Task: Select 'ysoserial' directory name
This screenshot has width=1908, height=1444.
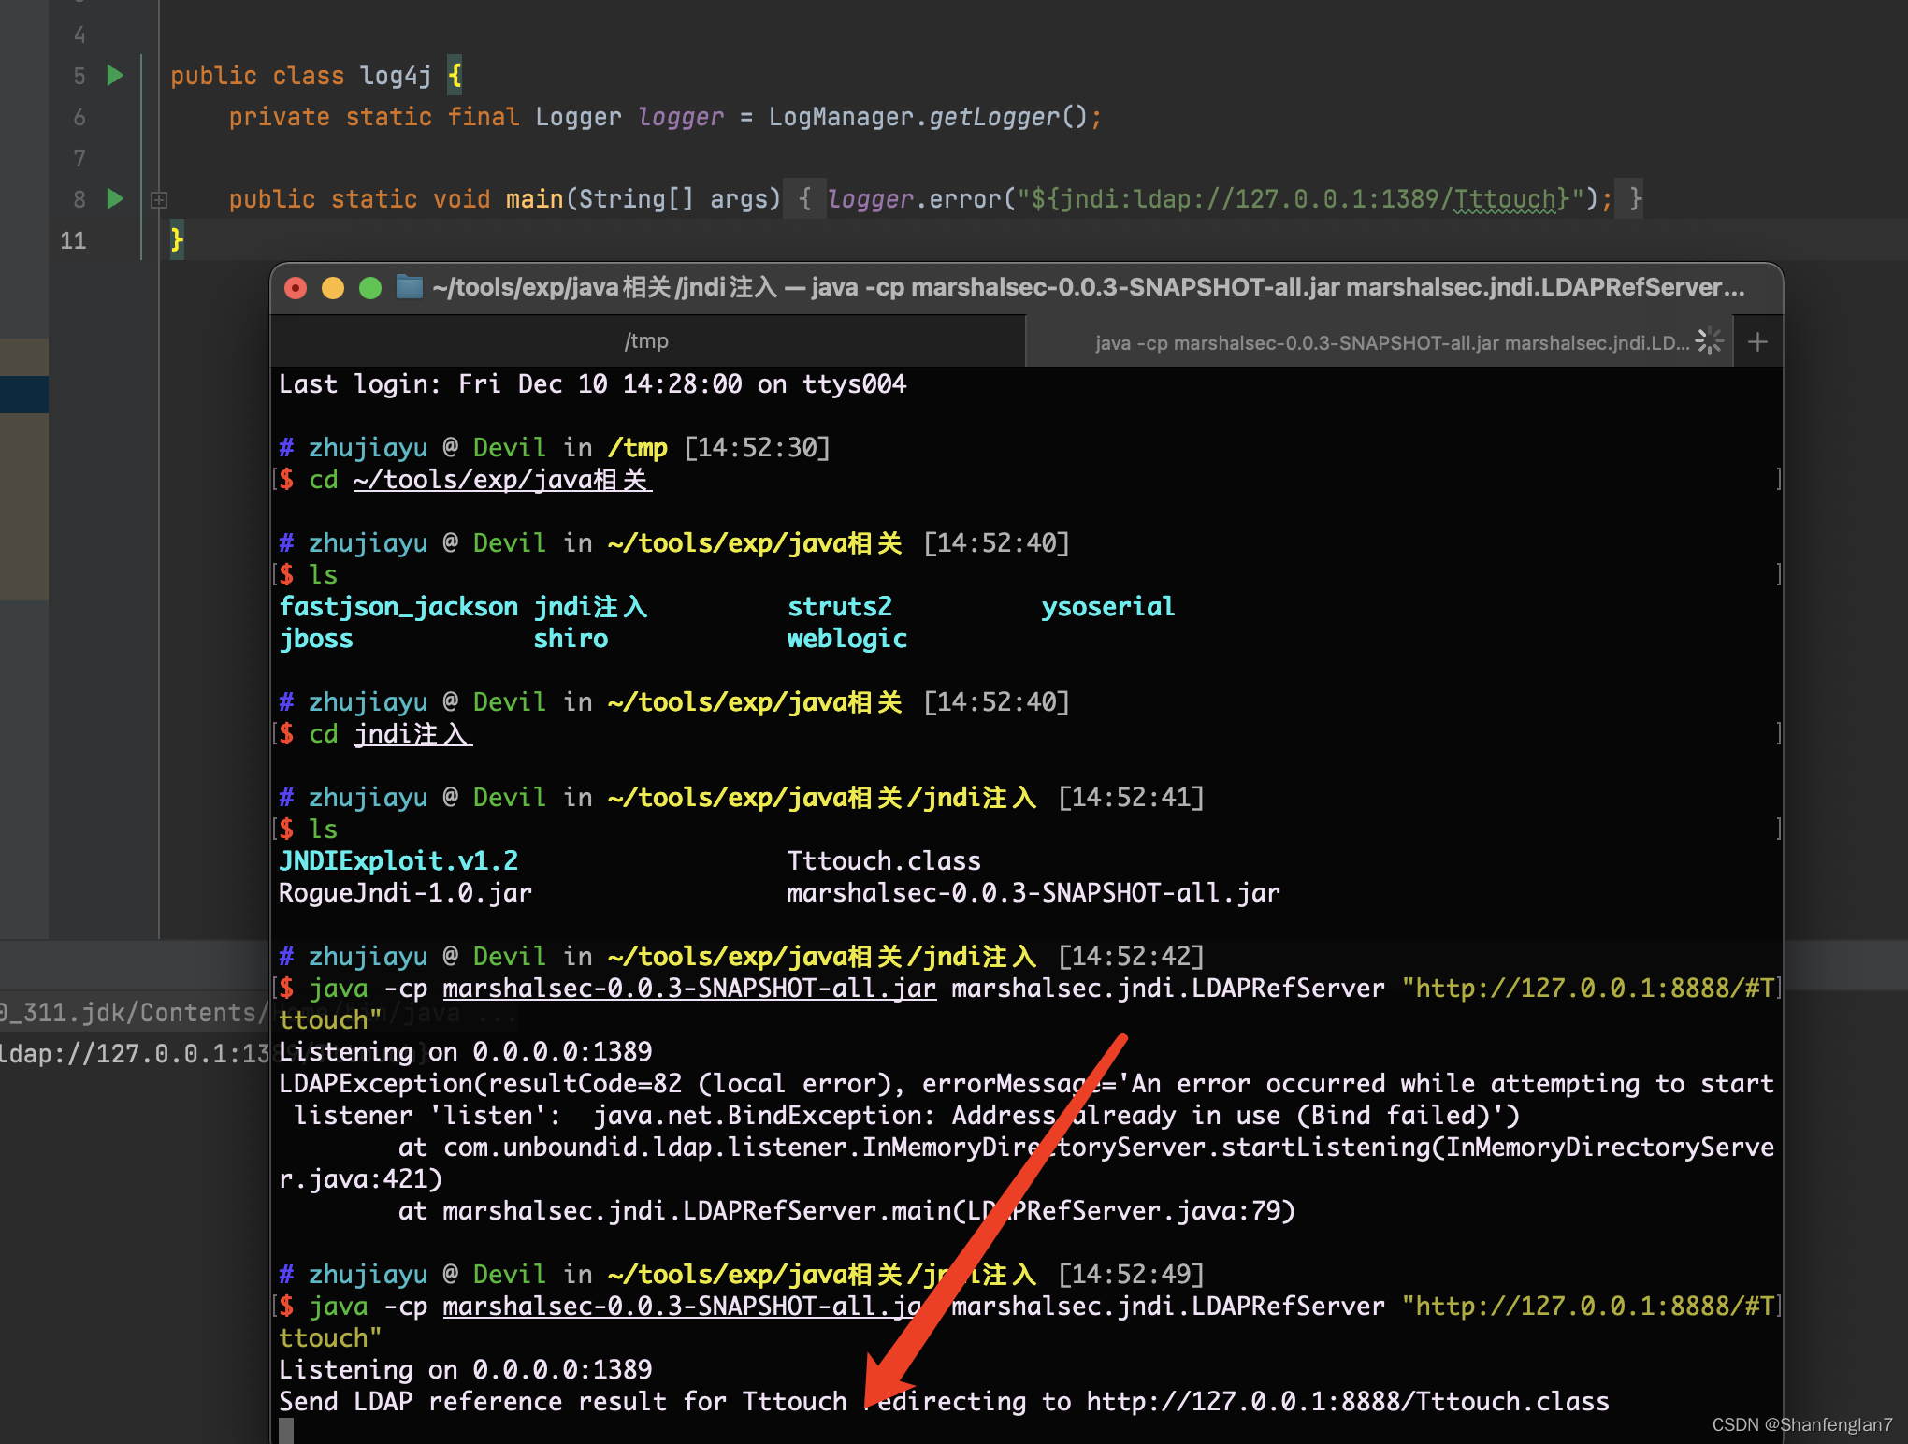Action: [x=1108, y=606]
